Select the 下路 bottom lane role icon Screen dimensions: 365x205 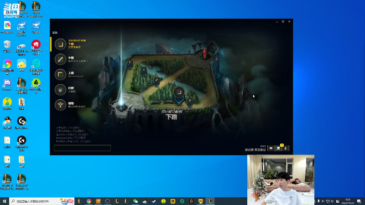[x=60, y=44]
